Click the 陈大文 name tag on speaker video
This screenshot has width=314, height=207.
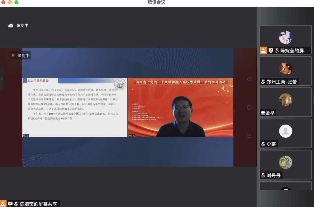coord(132,135)
